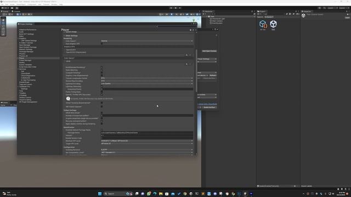This screenshot has height=197, width=351.
Task: Select the Rotate tool in Scene toolbar
Action: click(3, 26)
